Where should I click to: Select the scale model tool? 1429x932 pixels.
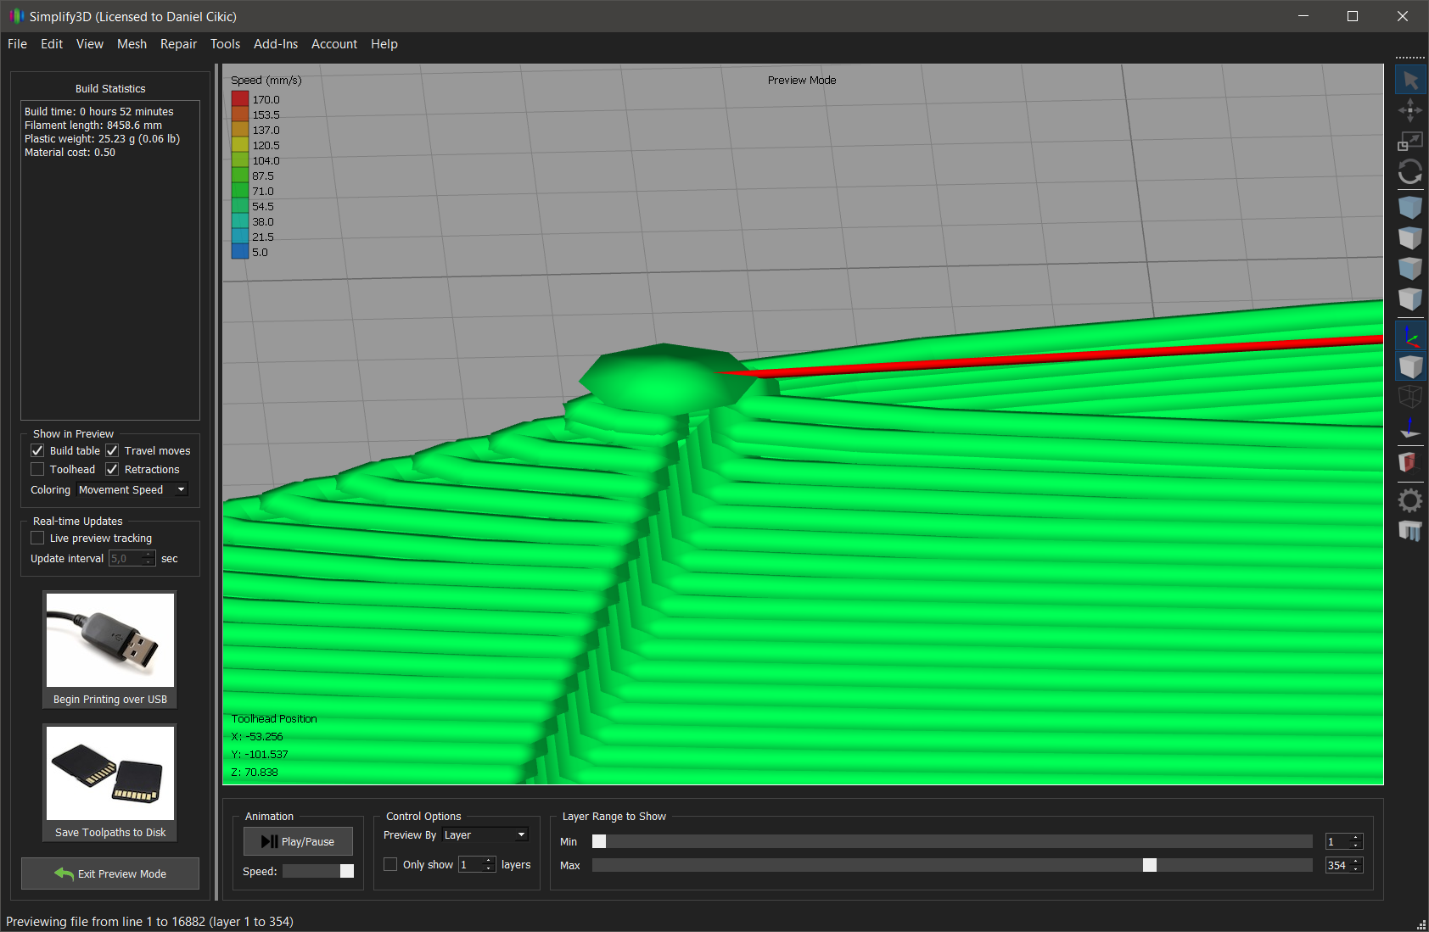coord(1410,141)
